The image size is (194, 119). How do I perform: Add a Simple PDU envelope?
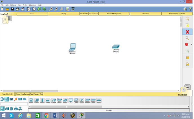187,58
